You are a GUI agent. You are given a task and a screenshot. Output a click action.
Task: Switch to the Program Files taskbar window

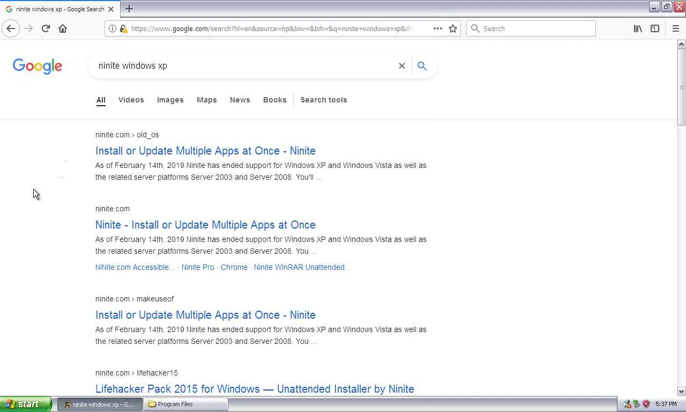pos(186,404)
